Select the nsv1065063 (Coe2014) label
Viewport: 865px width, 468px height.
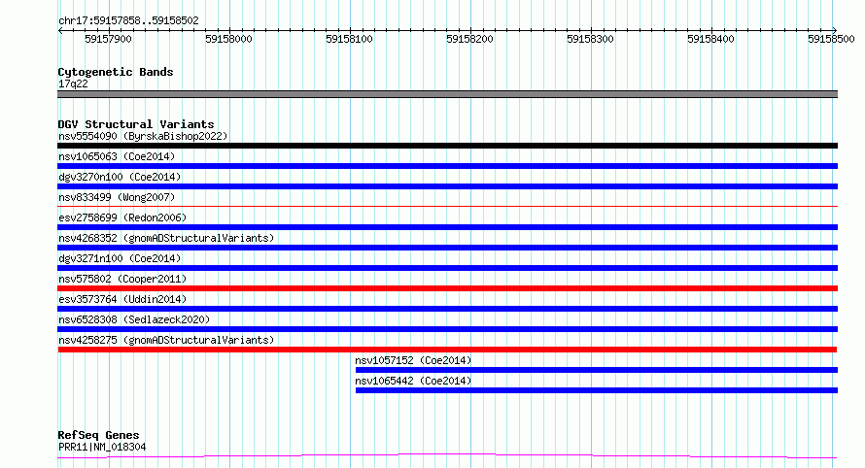click(x=117, y=156)
